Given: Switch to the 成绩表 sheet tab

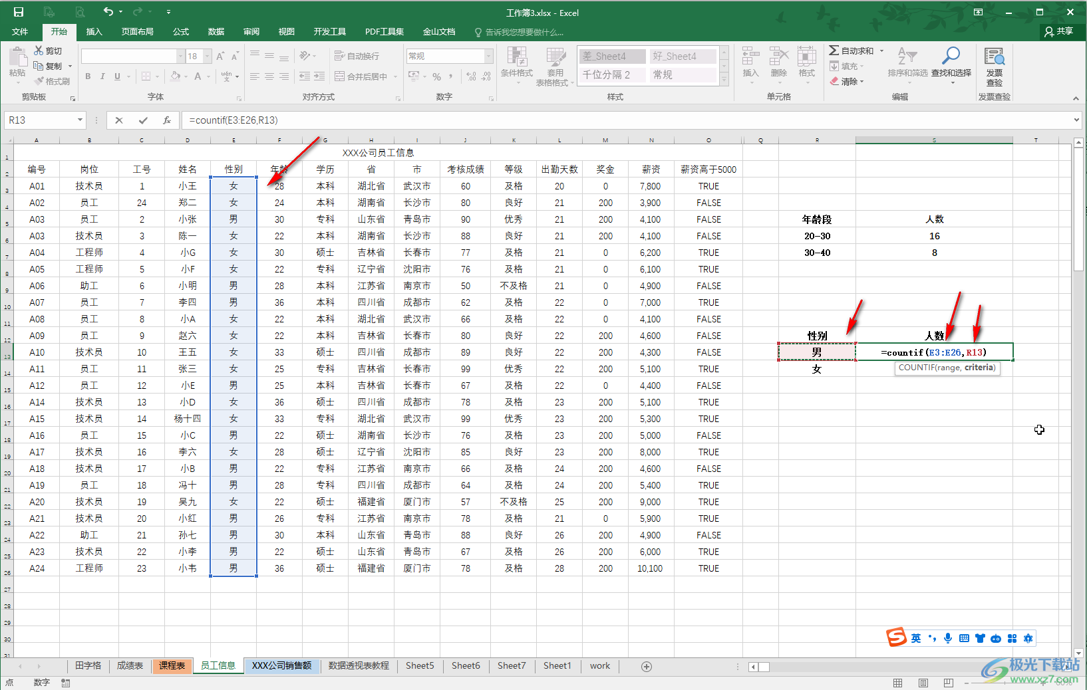Looking at the screenshot, I should [130, 665].
